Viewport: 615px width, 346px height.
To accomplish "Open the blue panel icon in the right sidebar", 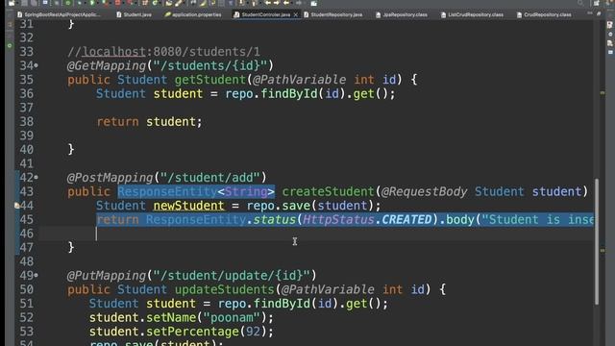I will pos(610,52).
